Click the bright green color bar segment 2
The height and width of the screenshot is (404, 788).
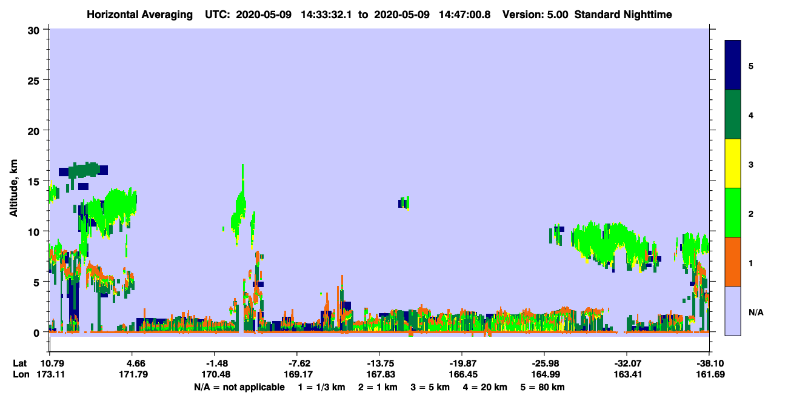[x=733, y=213]
